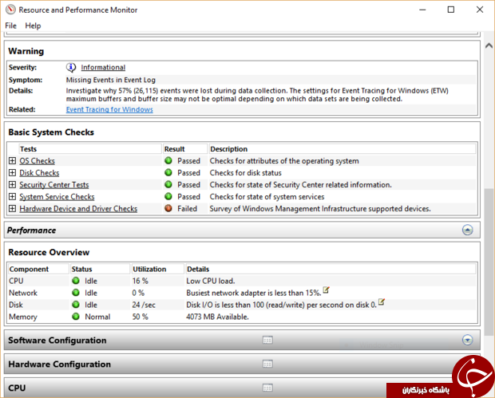Expand the Security Center Tests row
The image size is (495, 398).
[12, 185]
